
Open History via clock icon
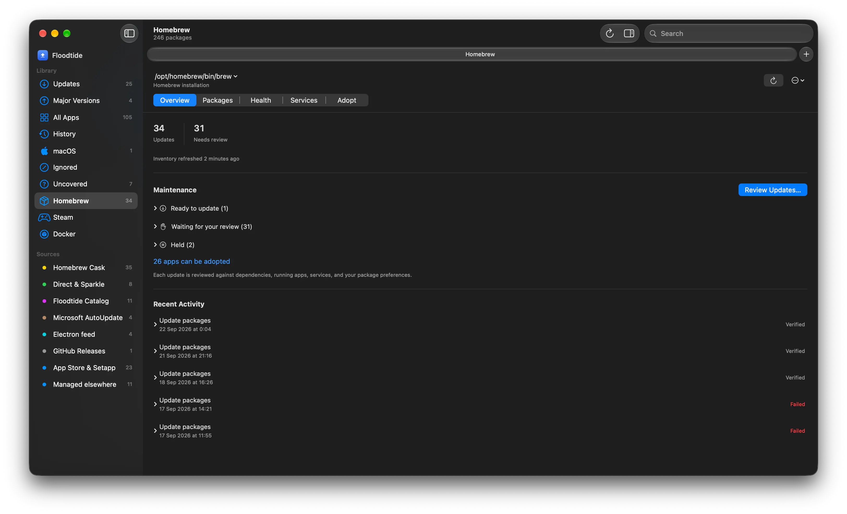point(44,134)
